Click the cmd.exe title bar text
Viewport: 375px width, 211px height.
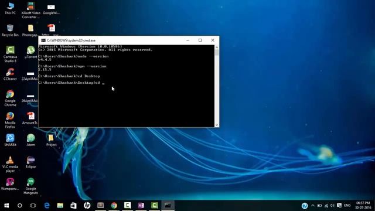point(71,40)
